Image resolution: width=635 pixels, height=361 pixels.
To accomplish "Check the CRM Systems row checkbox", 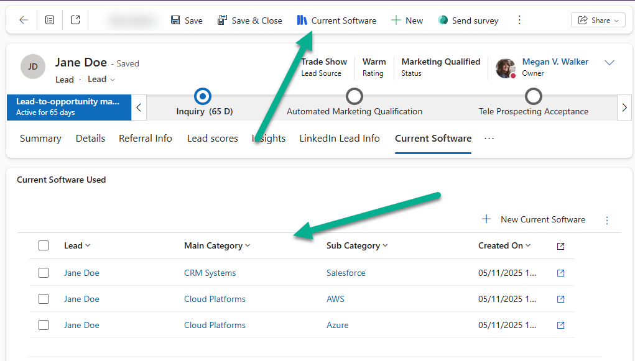I will coord(44,273).
